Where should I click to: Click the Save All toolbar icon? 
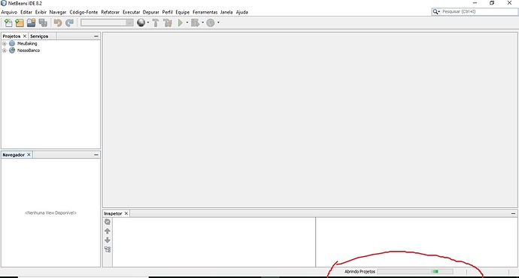(43, 23)
